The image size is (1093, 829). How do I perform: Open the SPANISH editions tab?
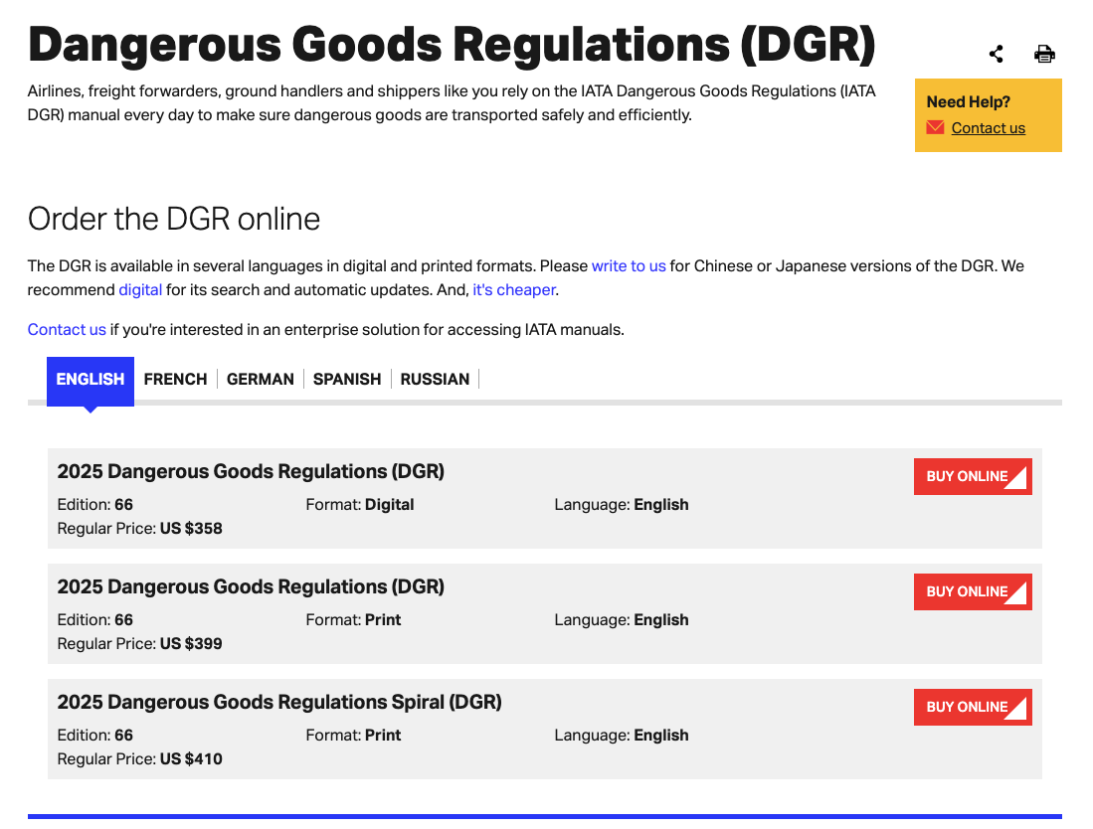(x=346, y=379)
